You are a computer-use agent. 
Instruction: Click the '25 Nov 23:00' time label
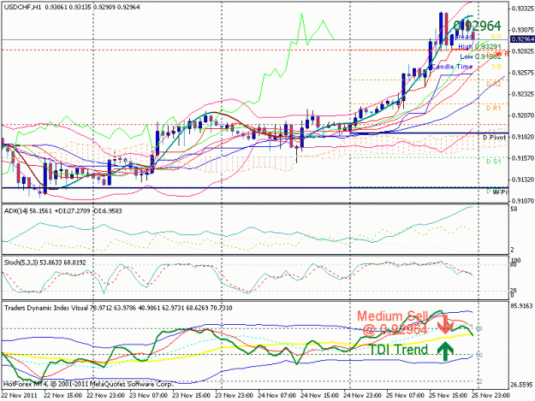pos(490,396)
